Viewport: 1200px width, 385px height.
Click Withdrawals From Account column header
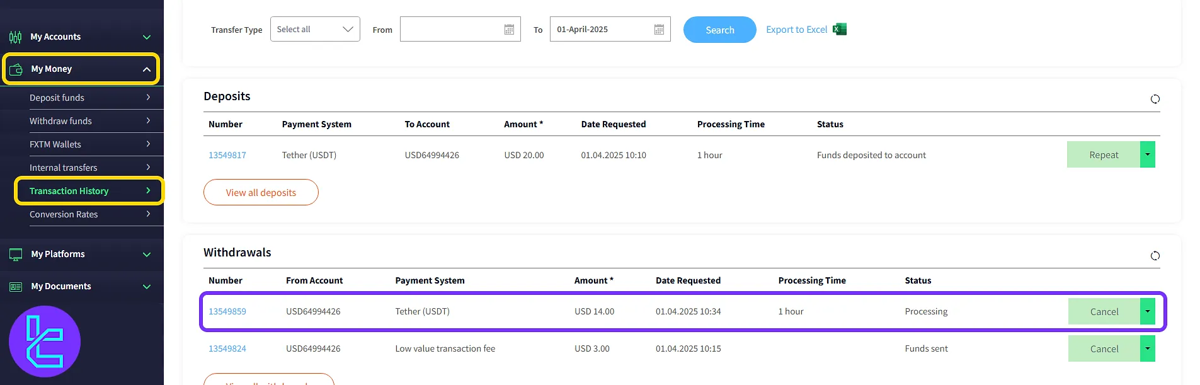coord(314,280)
